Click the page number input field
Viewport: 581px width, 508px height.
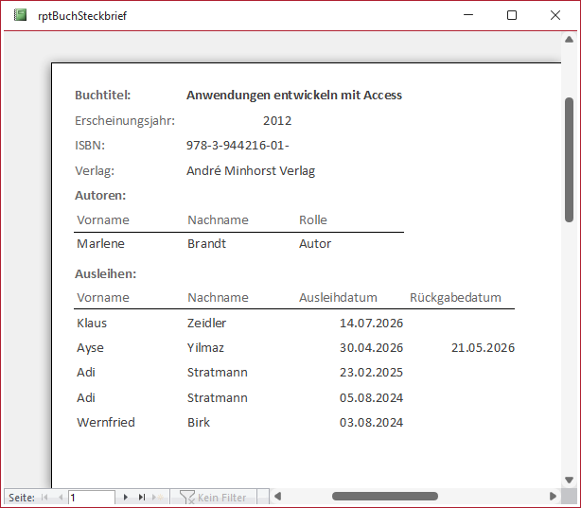[x=92, y=498]
